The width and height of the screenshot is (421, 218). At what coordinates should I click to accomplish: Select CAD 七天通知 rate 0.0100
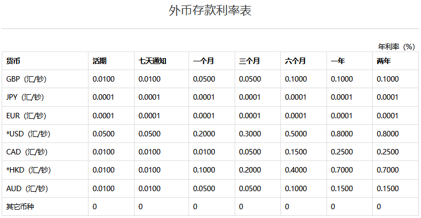(149, 152)
